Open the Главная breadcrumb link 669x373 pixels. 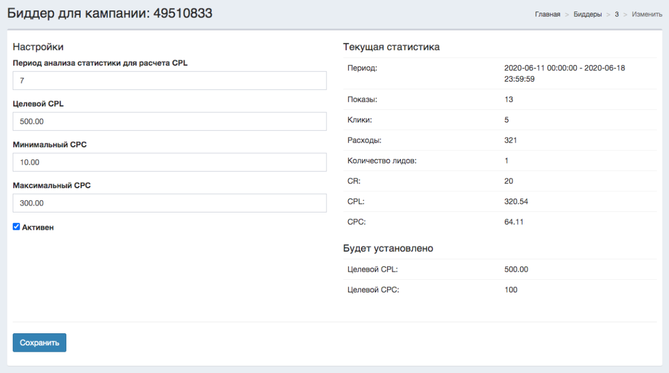[x=547, y=14]
